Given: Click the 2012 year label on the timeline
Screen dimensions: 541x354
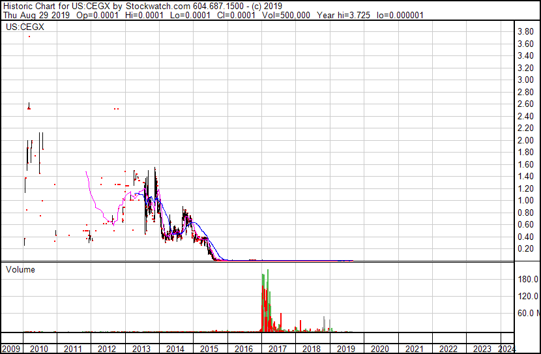Looking at the screenshot, I should click(x=107, y=349).
